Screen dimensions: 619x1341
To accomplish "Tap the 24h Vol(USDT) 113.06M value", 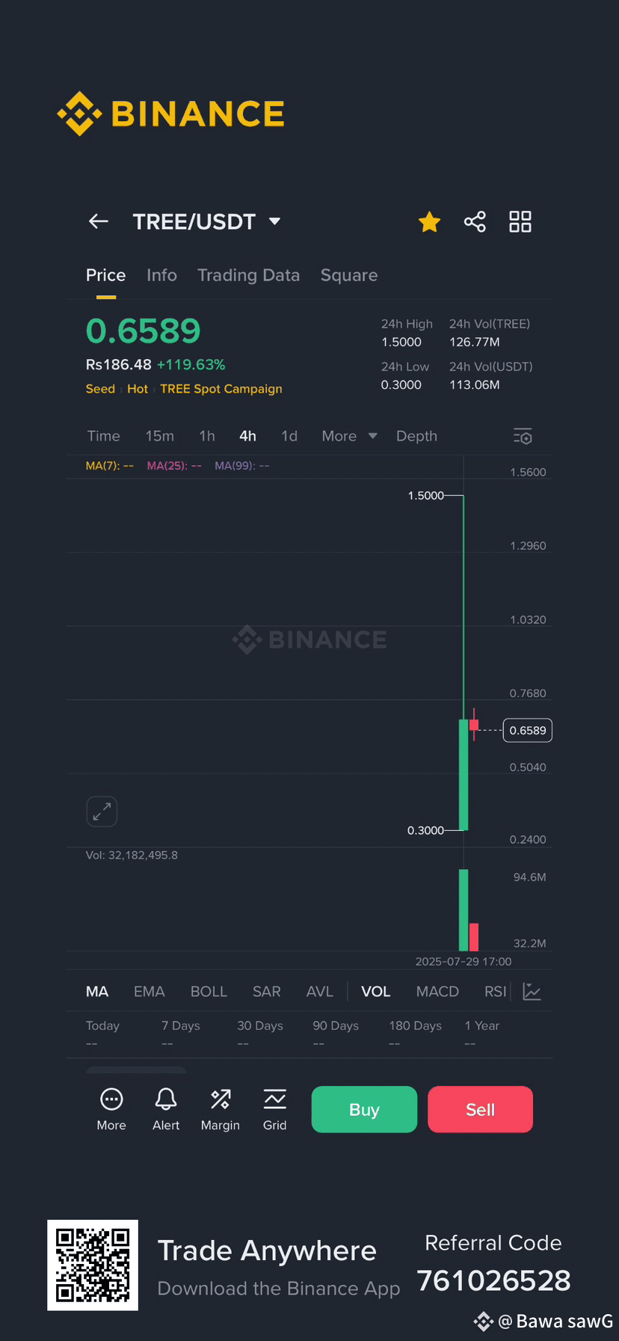I will (475, 384).
